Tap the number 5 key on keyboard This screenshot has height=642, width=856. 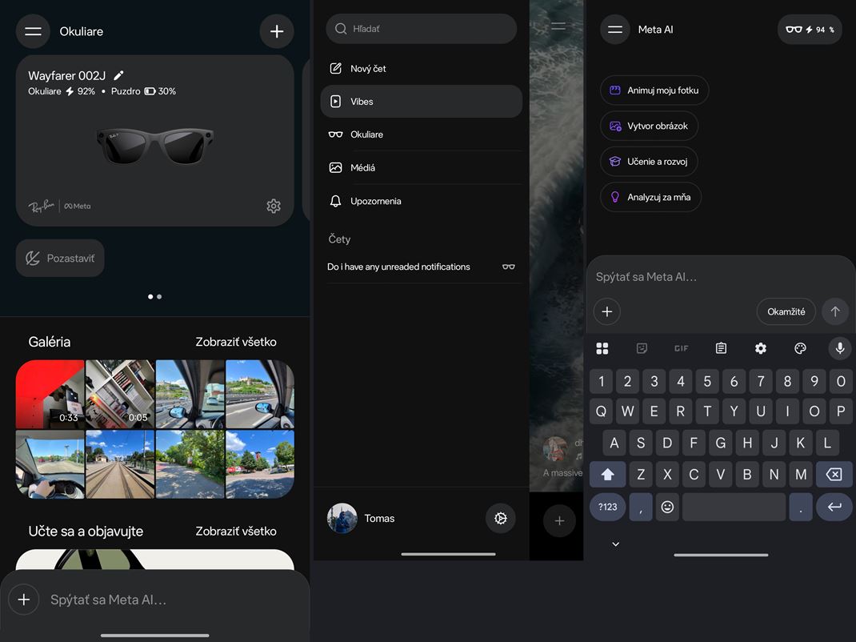click(707, 381)
